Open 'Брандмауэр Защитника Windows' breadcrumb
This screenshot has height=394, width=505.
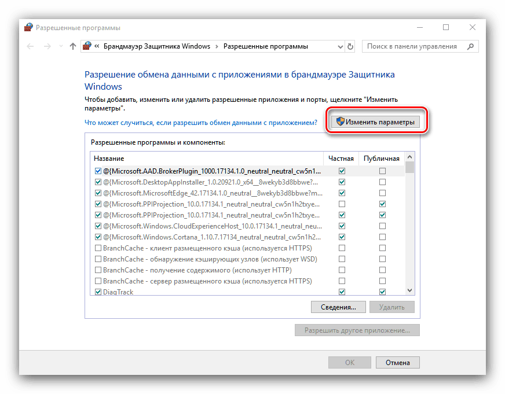pos(156,46)
